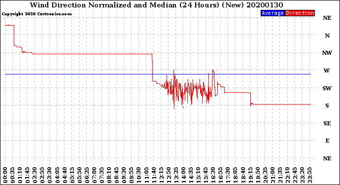Click the blue Average legend label
Viewport: 340px width, 185px height.
coord(272,13)
